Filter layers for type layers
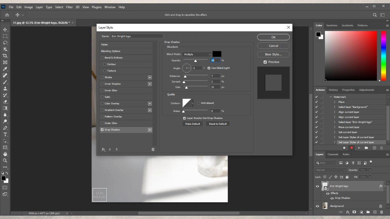This screenshot has height=219, width=390. (353, 163)
